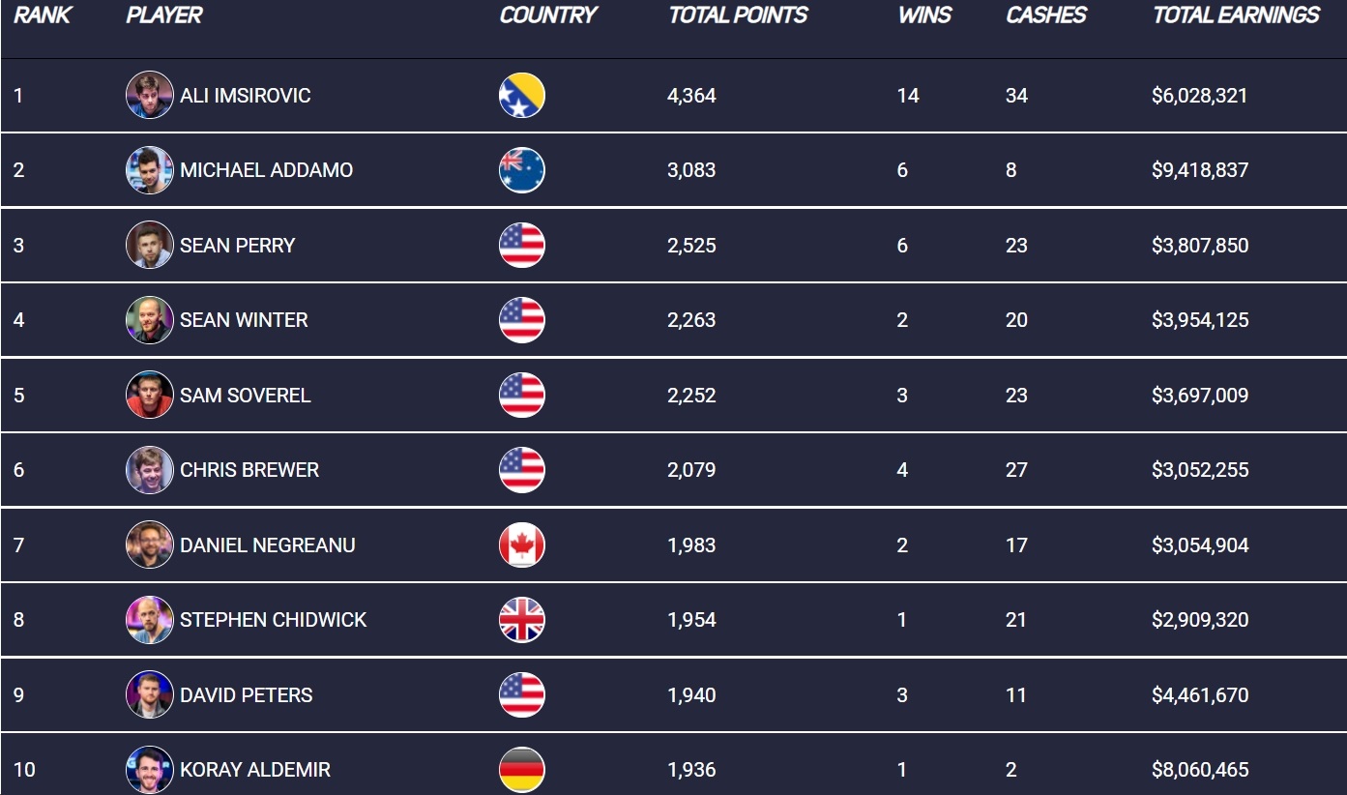Click the UK flag for Stephen Chidwick
Screen dimensions: 1347x795
pyautogui.click(x=522, y=620)
